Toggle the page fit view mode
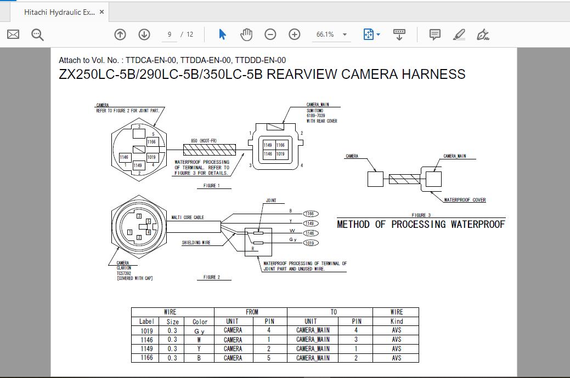The image size is (570, 378). click(367, 34)
